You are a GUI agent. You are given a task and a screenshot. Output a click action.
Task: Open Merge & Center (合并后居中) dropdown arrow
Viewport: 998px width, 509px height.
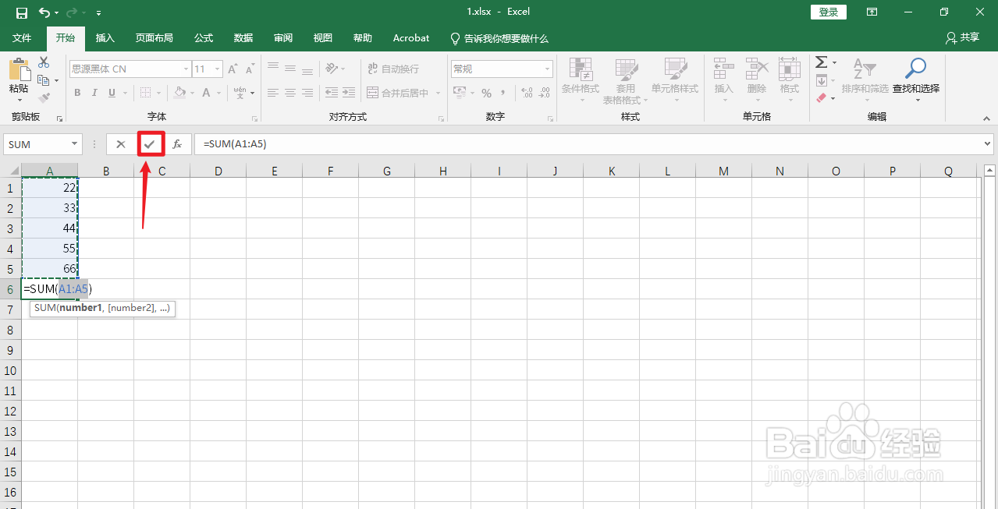click(438, 93)
